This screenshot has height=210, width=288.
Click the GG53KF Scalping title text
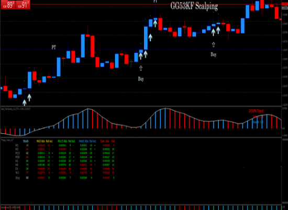[194, 6]
